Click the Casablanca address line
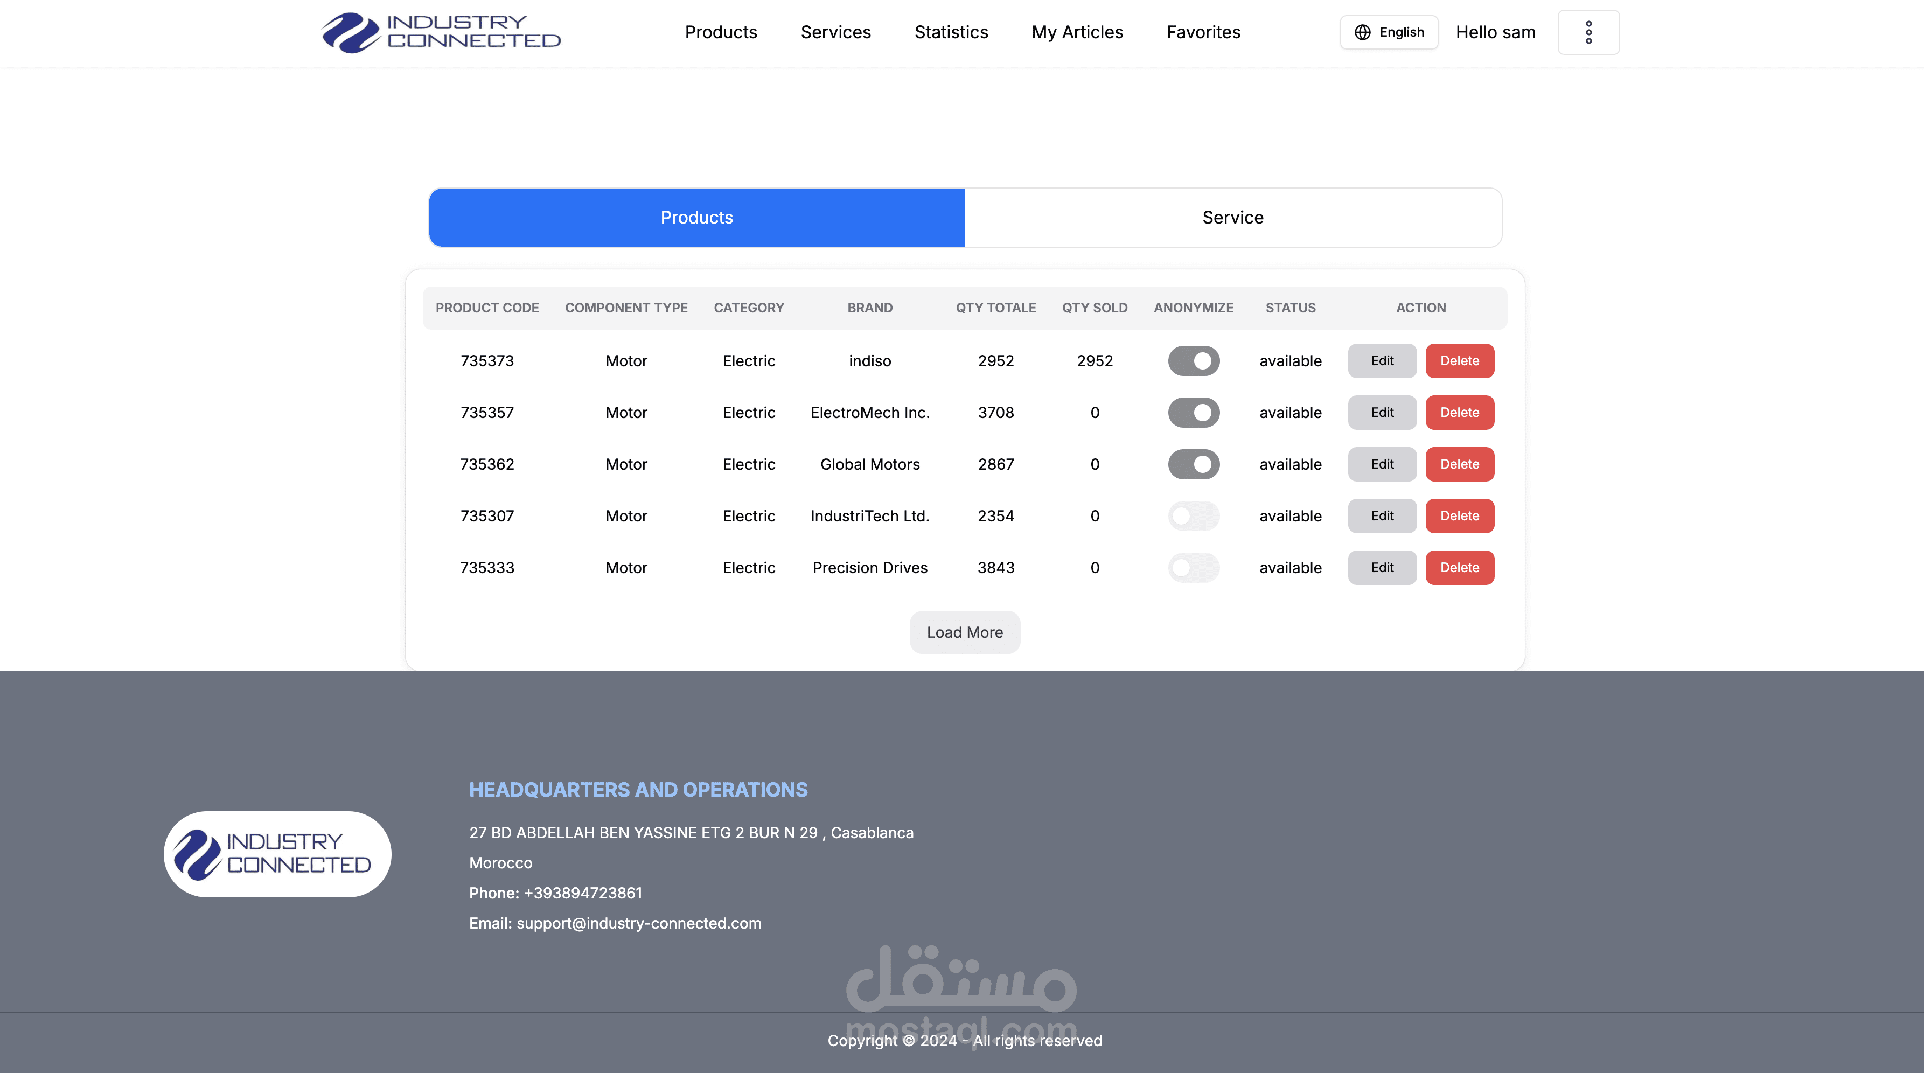 pyautogui.click(x=691, y=833)
